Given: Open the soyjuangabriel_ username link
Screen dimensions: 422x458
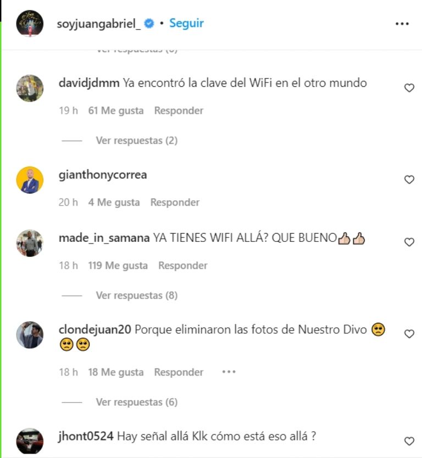Looking at the screenshot, I should [99, 24].
